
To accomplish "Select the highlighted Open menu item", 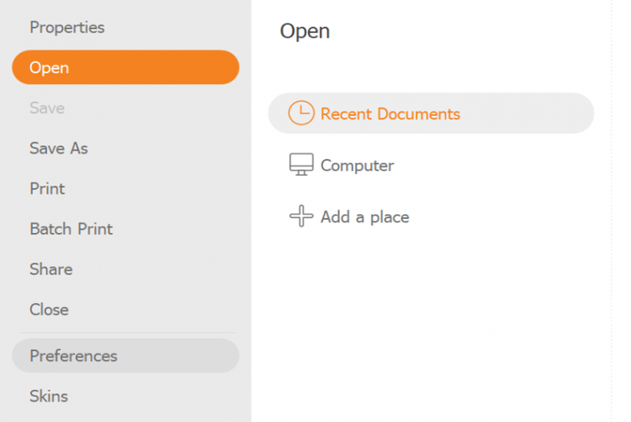I will (125, 68).
